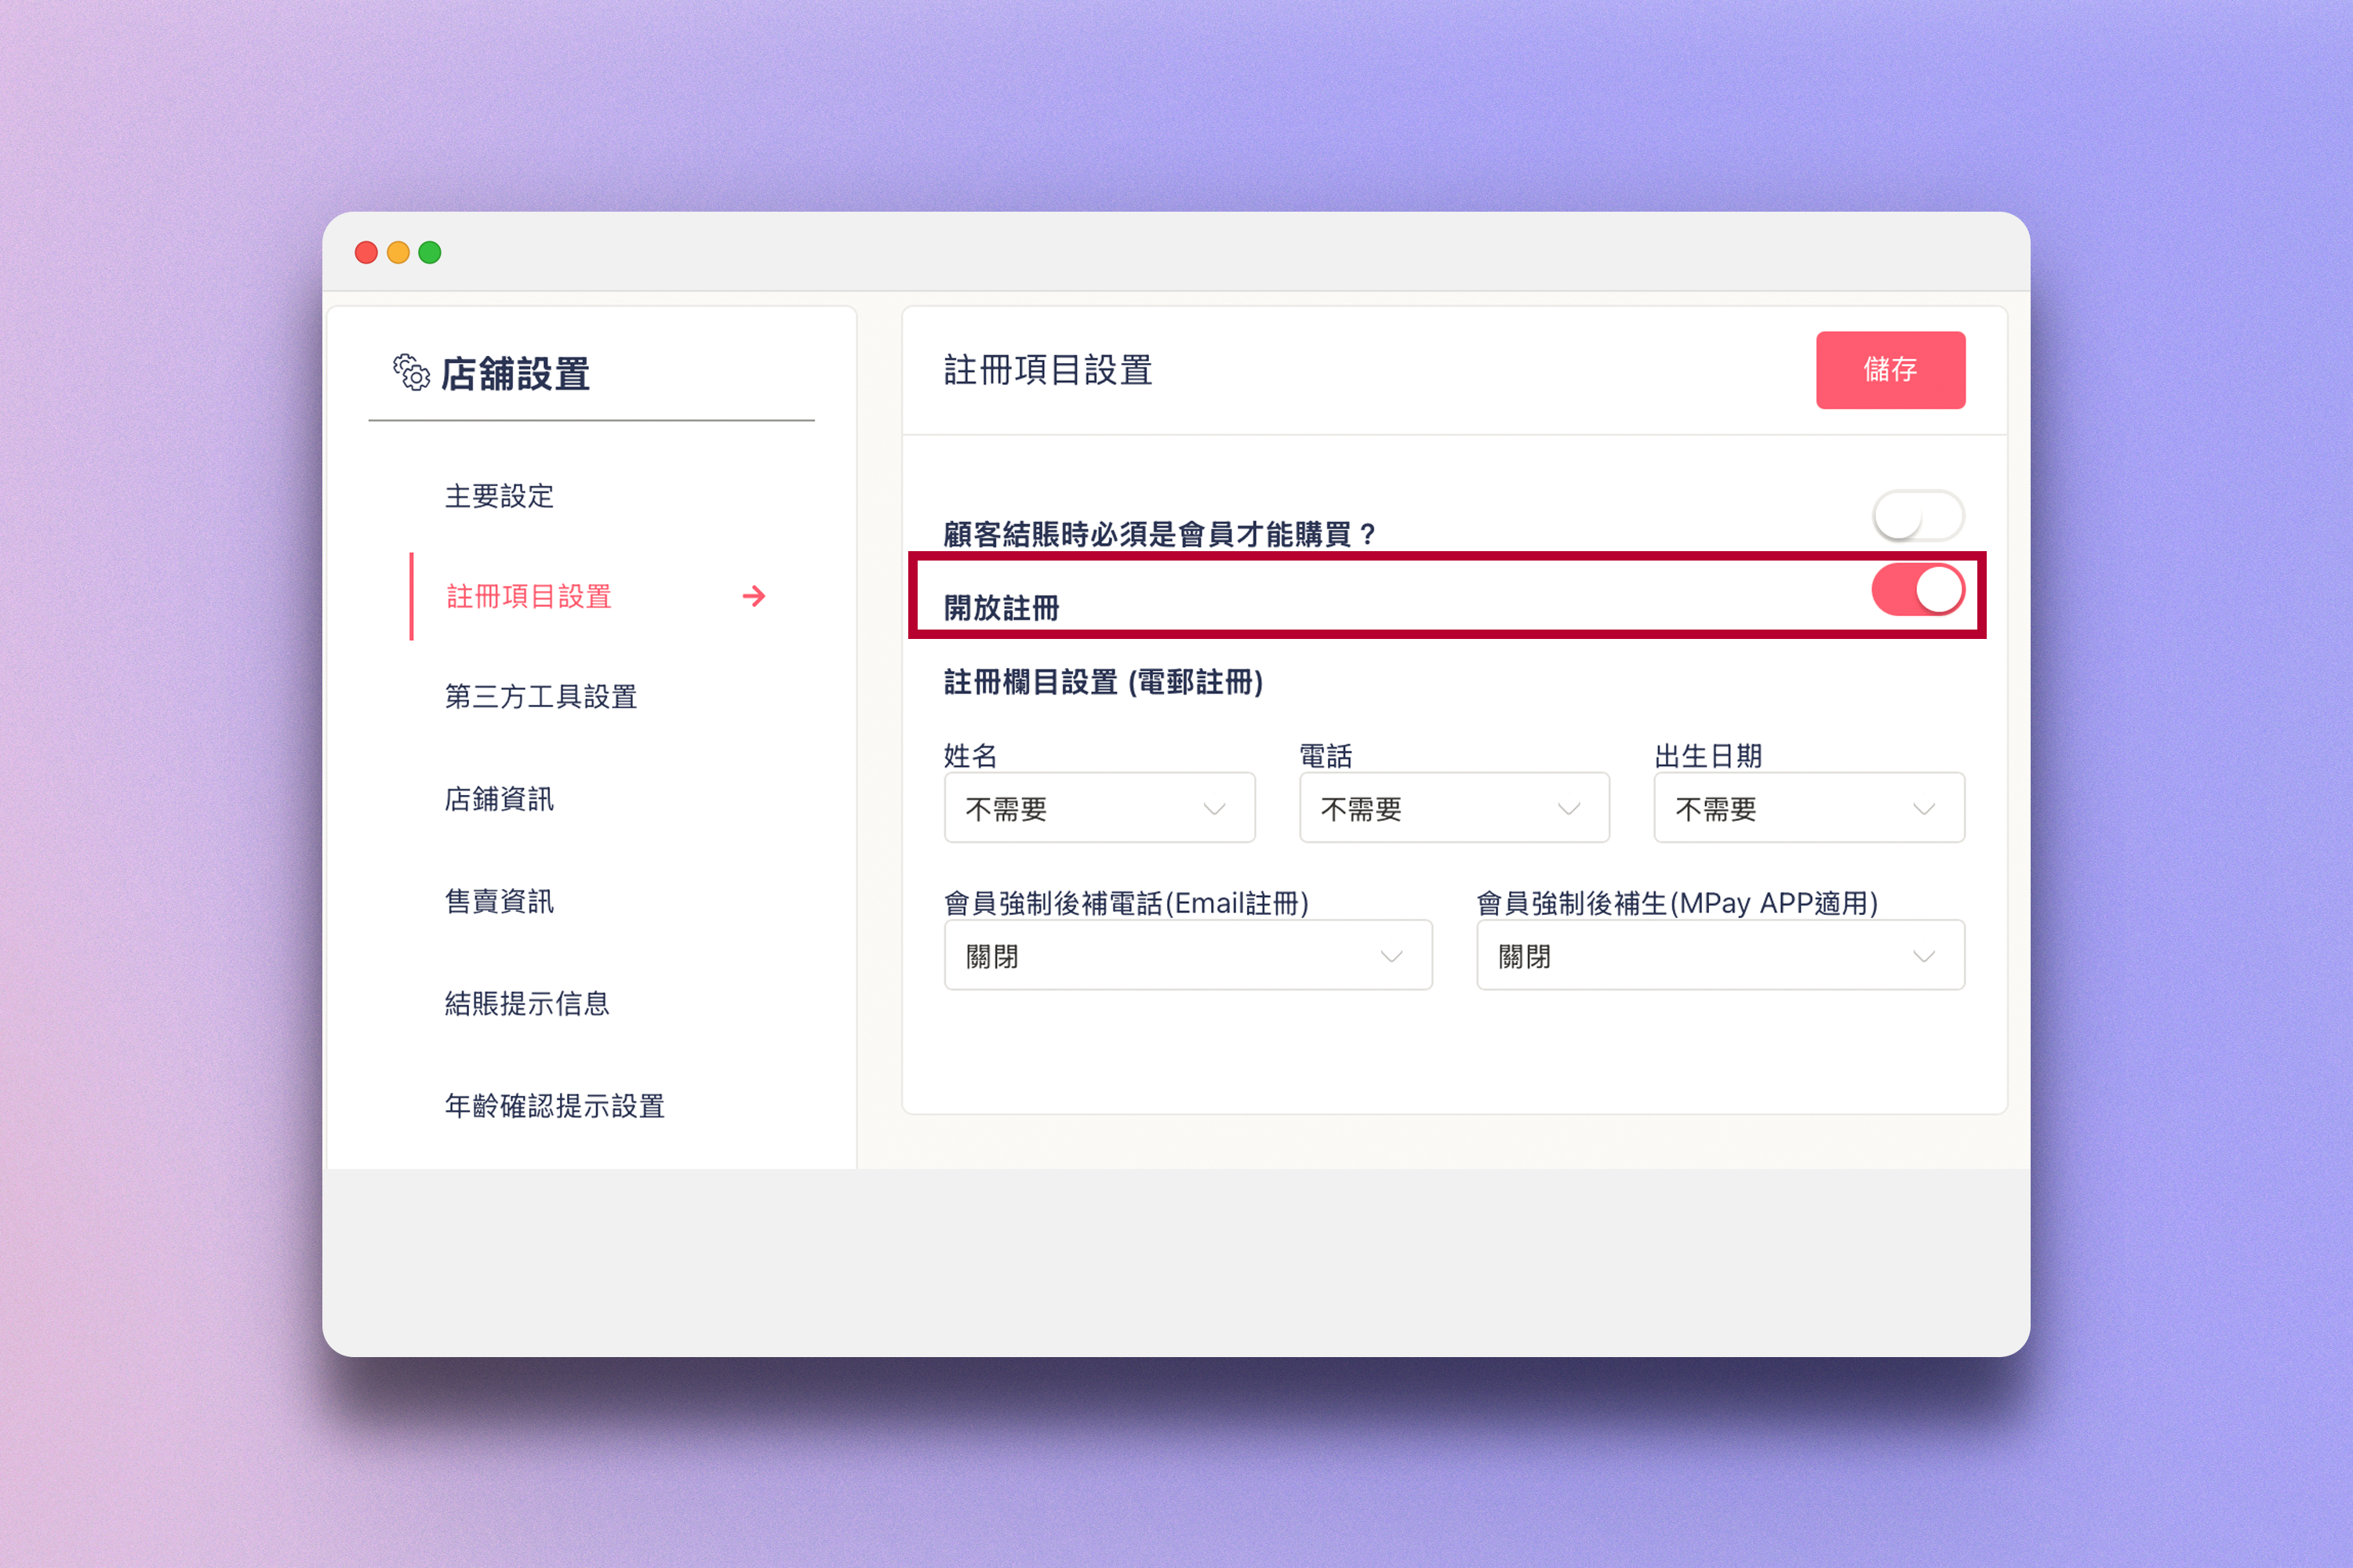Open the 姓名 dropdown
This screenshot has width=2353, height=1568.
pyautogui.click(x=1099, y=808)
